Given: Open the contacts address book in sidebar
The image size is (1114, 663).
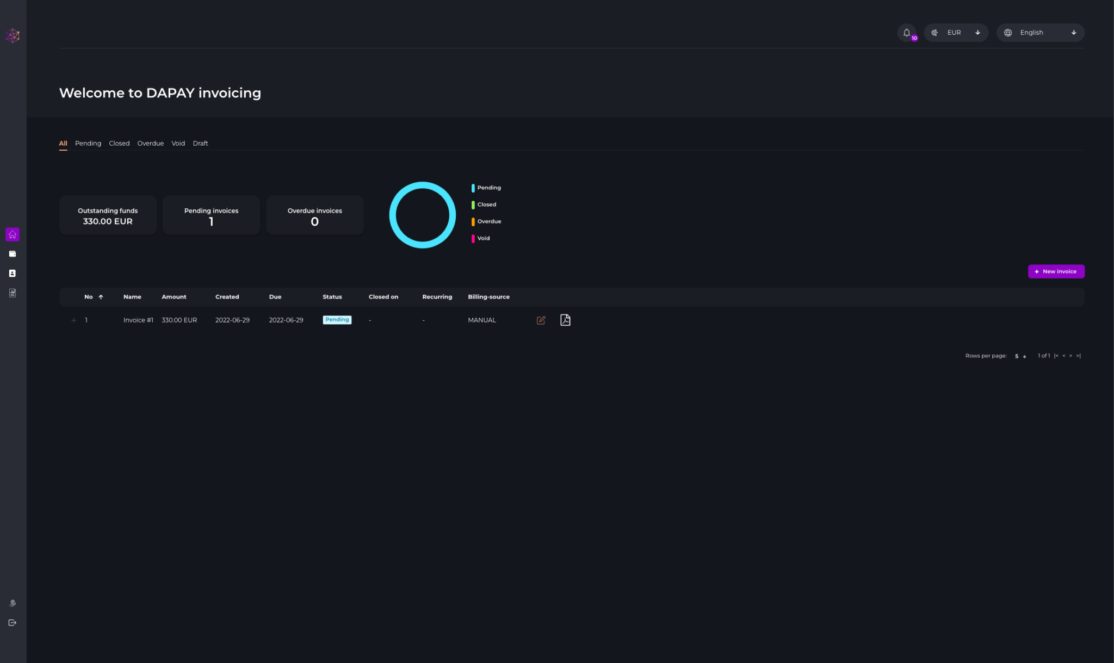Looking at the screenshot, I should 13,274.
